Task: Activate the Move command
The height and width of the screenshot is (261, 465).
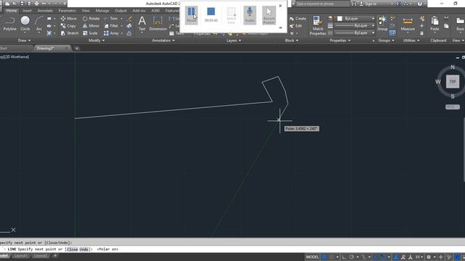Action: [68, 18]
